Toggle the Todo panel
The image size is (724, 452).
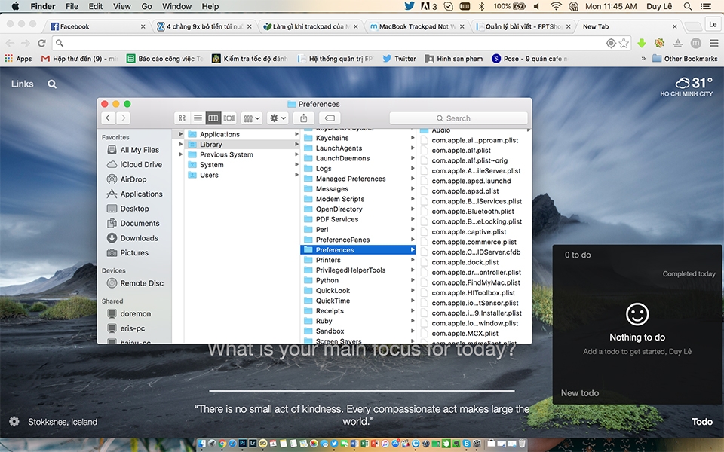pyautogui.click(x=702, y=422)
